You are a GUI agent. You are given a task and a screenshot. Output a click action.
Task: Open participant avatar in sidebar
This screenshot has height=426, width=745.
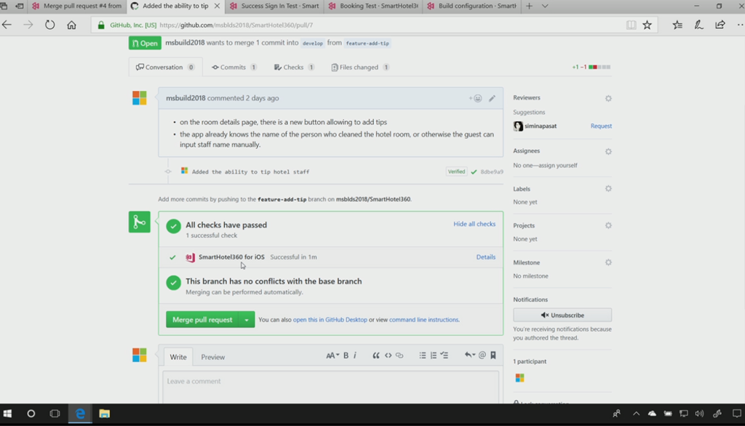pos(519,378)
